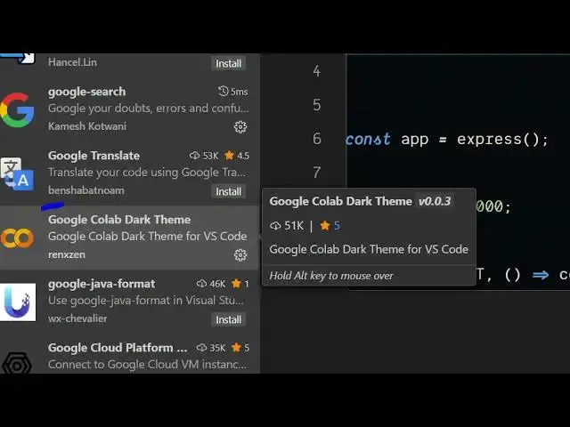The image size is (570, 427).
Task: Open the Google Cloud Platform extension icon
Action: tap(17, 363)
